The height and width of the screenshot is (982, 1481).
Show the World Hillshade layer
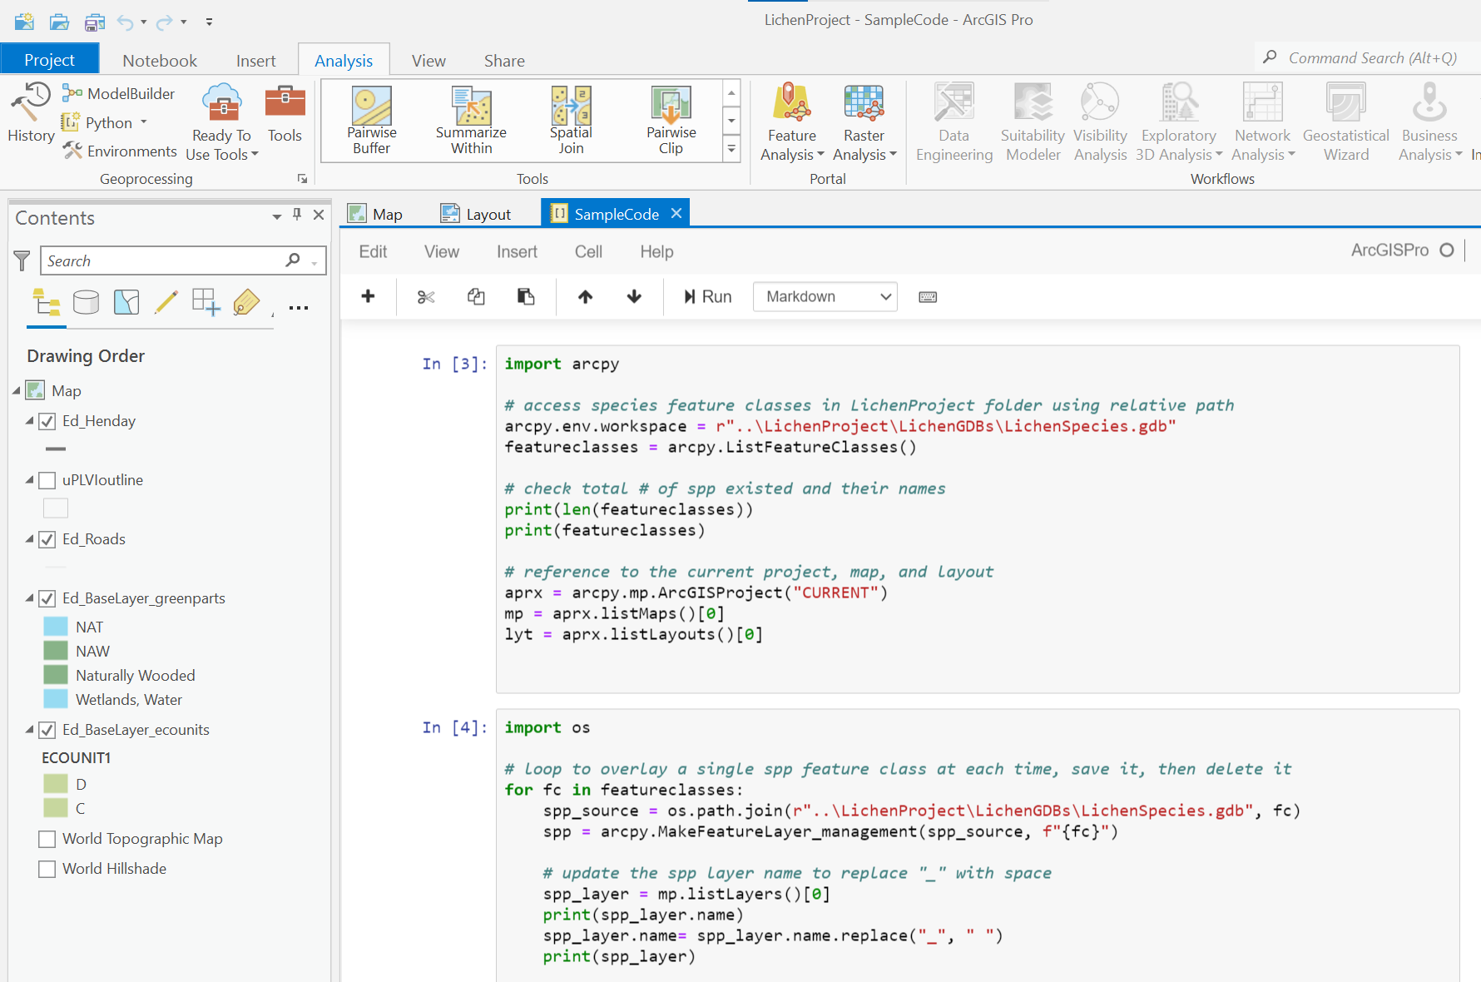[x=47, y=869]
